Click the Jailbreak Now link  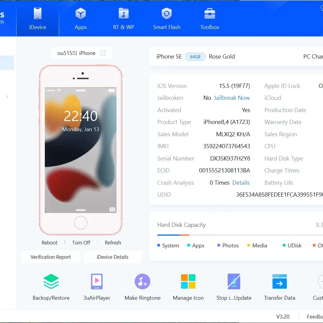(x=232, y=98)
